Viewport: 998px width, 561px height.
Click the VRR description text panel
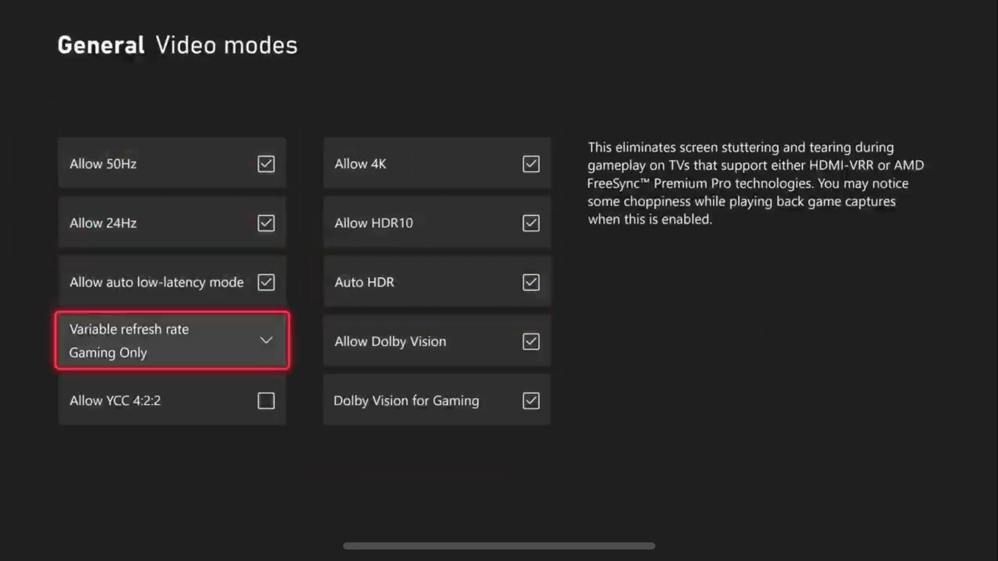tap(755, 183)
